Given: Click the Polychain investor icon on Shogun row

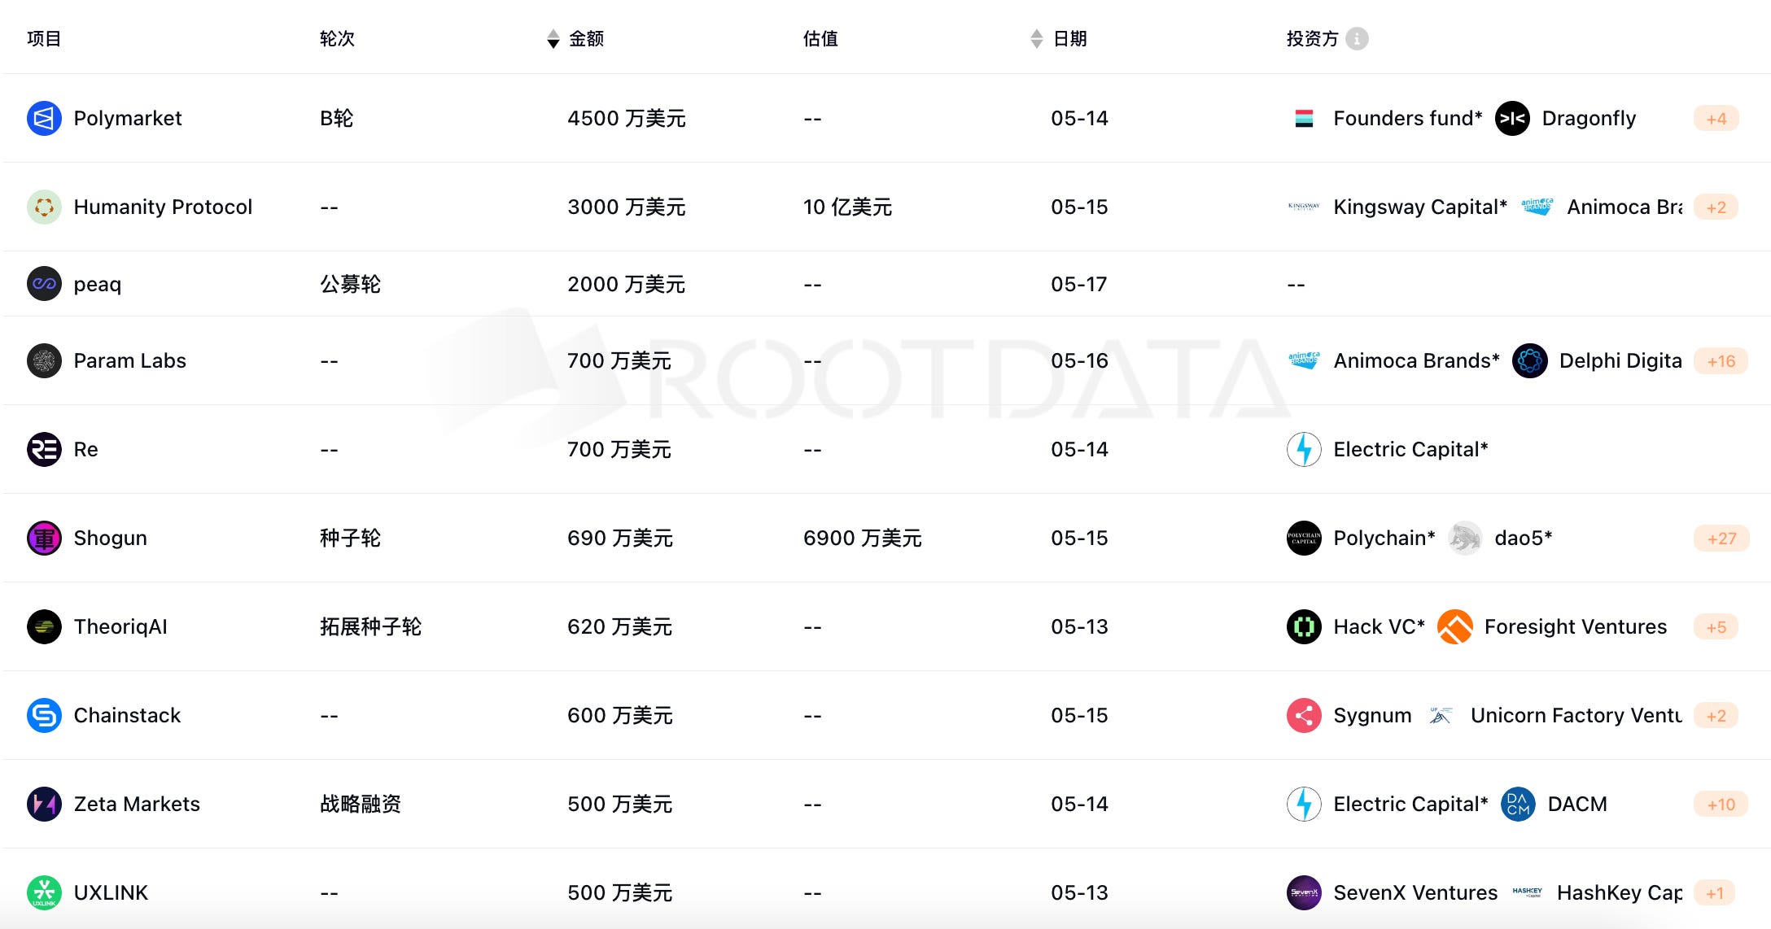Looking at the screenshot, I should click(x=1303, y=538).
